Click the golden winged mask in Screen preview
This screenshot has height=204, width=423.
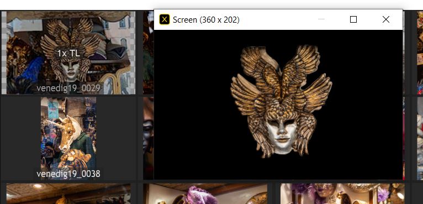(x=281, y=102)
